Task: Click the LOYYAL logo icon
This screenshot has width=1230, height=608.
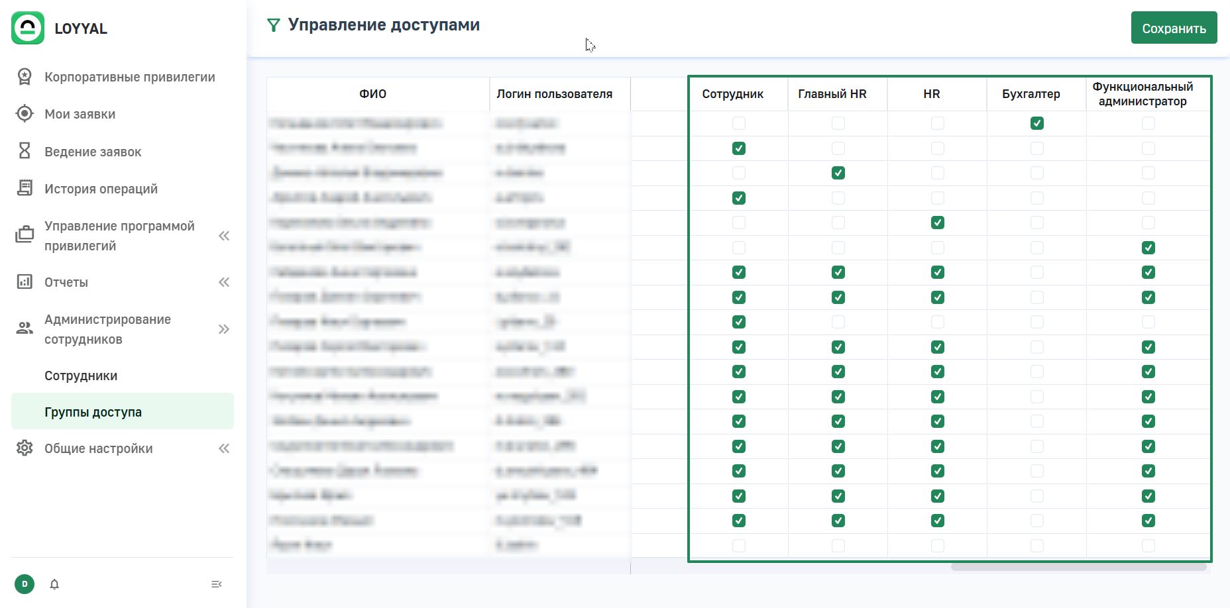Action: [x=28, y=28]
